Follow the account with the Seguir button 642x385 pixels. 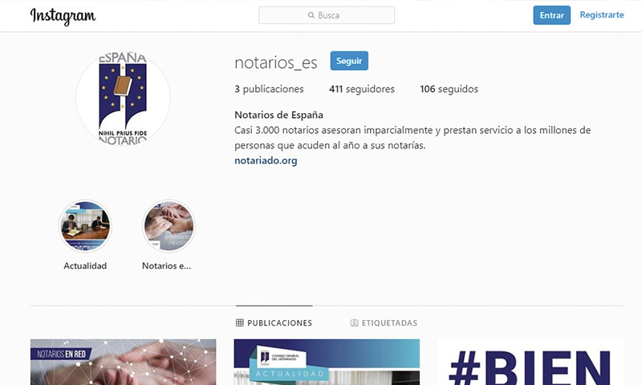[x=349, y=60]
